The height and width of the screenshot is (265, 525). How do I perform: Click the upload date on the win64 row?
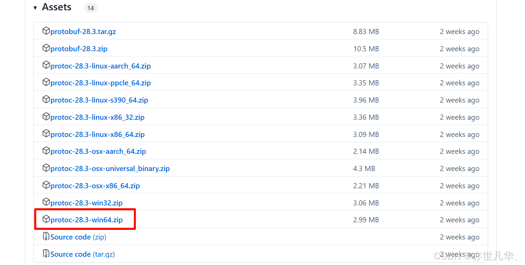click(459, 220)
